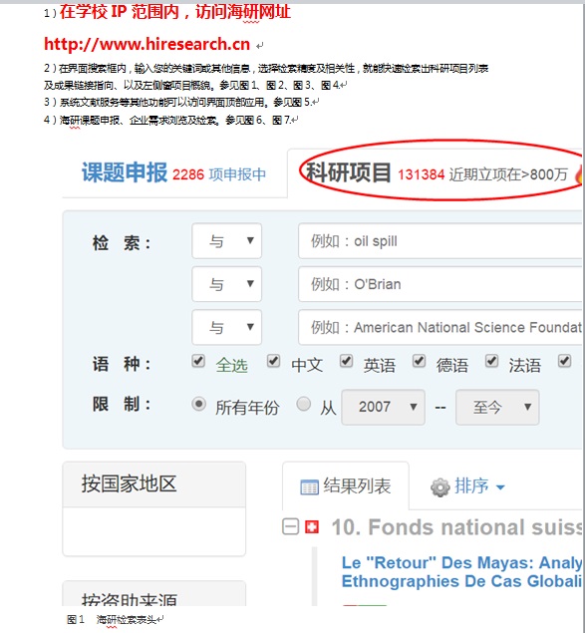Open the hiresearch.cn URL link

click(x=146, y=44)
